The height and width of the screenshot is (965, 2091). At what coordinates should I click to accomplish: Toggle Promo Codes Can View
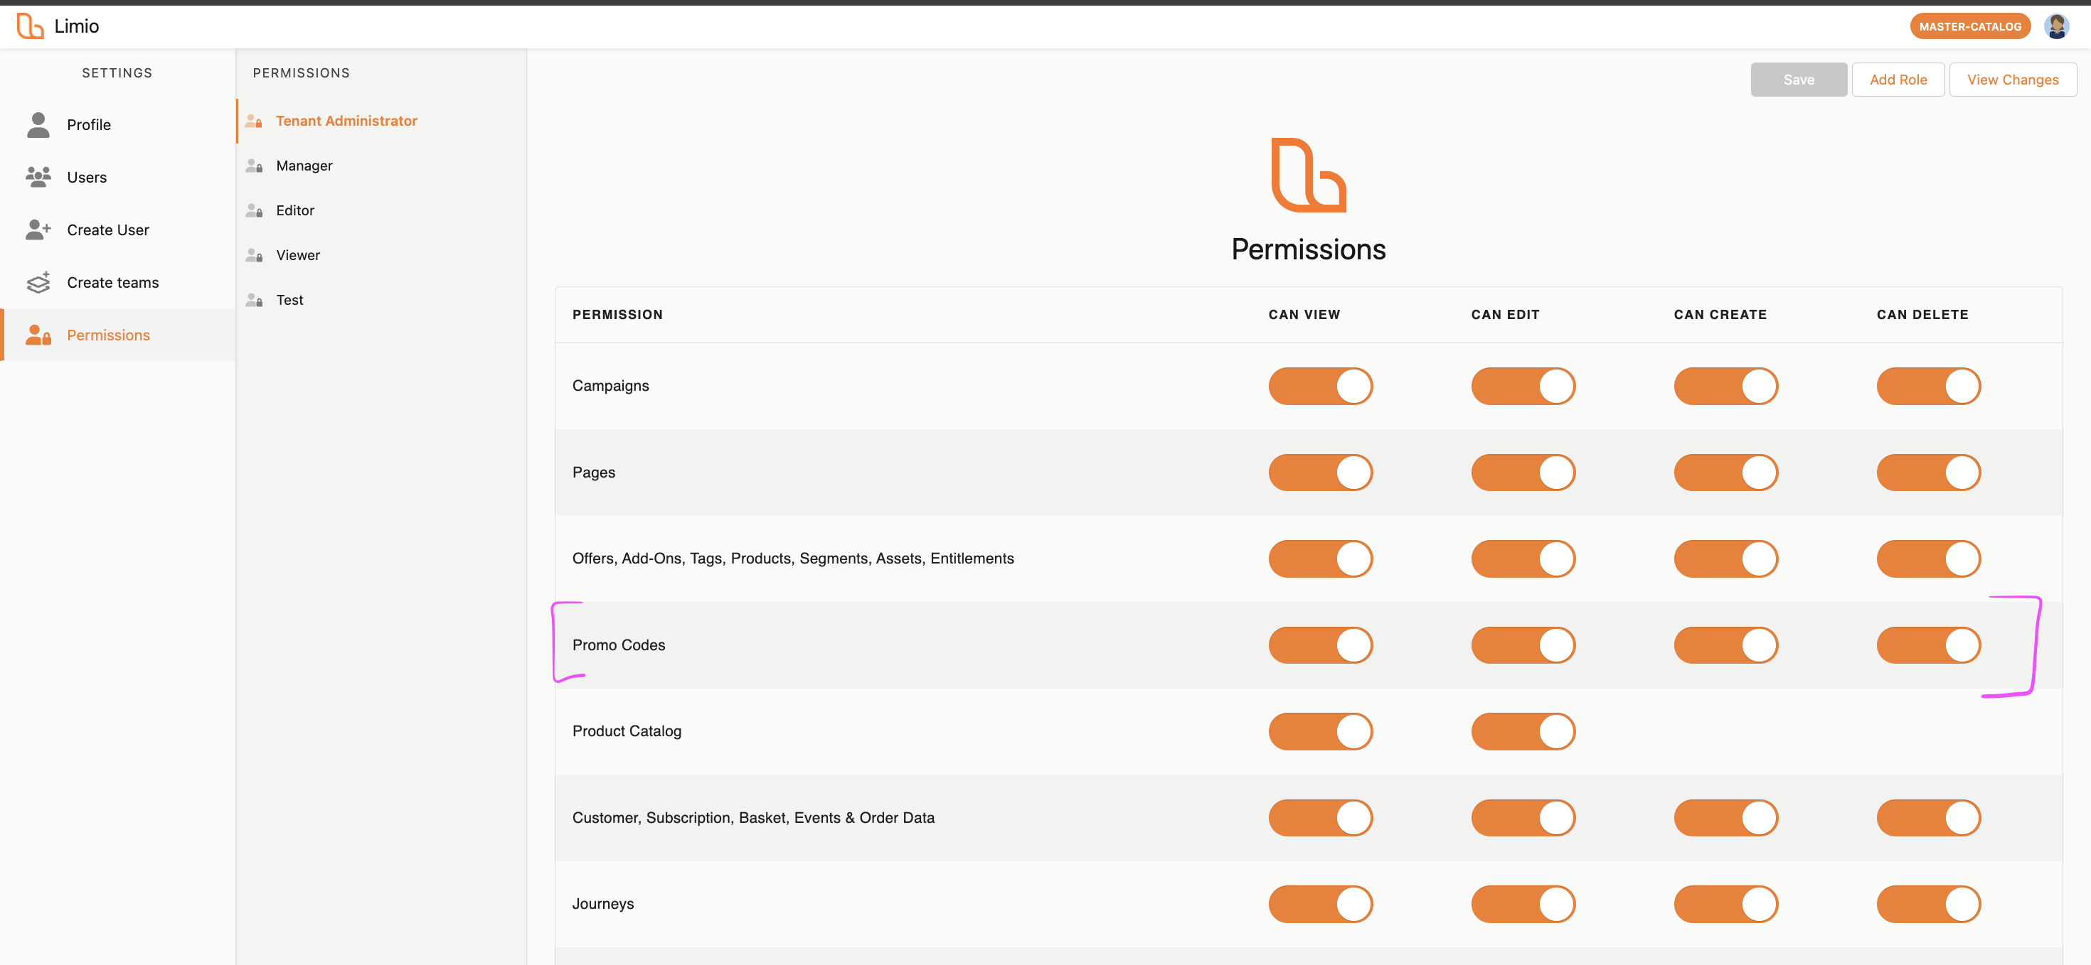point(1321,645)
